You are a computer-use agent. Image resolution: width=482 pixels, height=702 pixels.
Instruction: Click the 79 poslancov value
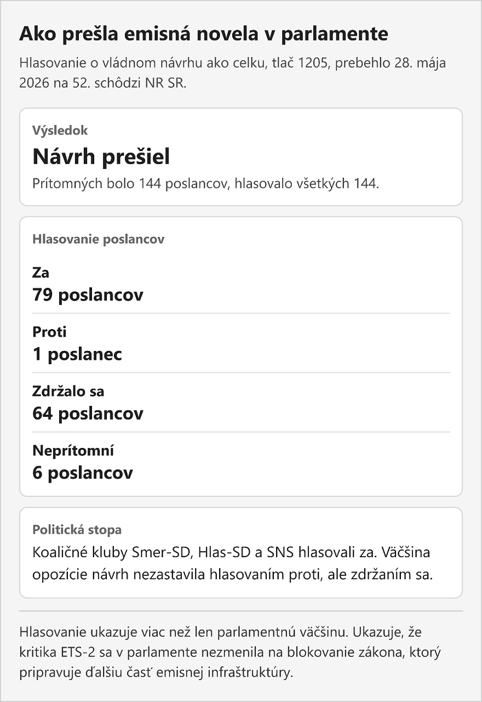[88, 295]
